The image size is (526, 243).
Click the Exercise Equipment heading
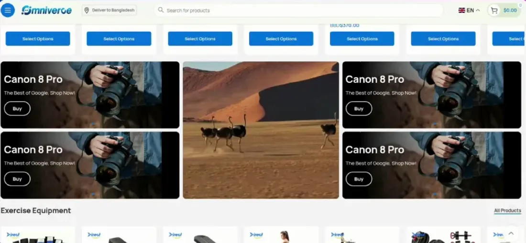(x=35, y=210)
